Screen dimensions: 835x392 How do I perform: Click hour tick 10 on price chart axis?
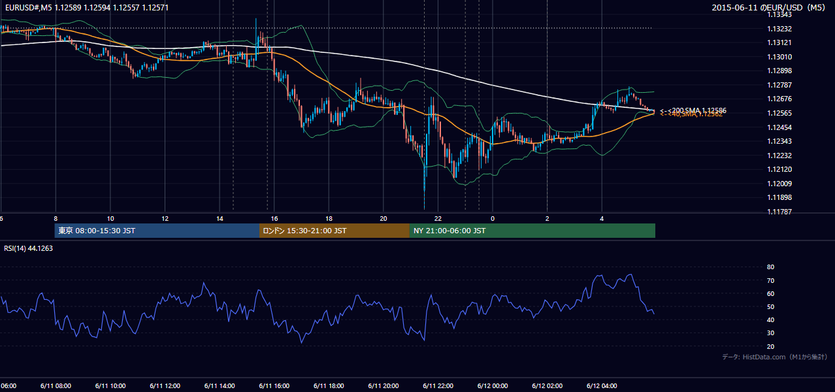tap(110, 218)
